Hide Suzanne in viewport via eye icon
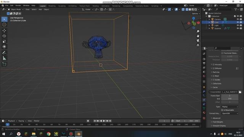 click(x=238, y=29)
